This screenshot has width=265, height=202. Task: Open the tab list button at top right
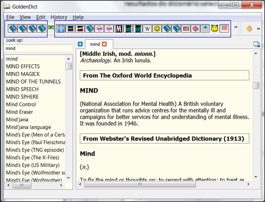tap(256, 45)
